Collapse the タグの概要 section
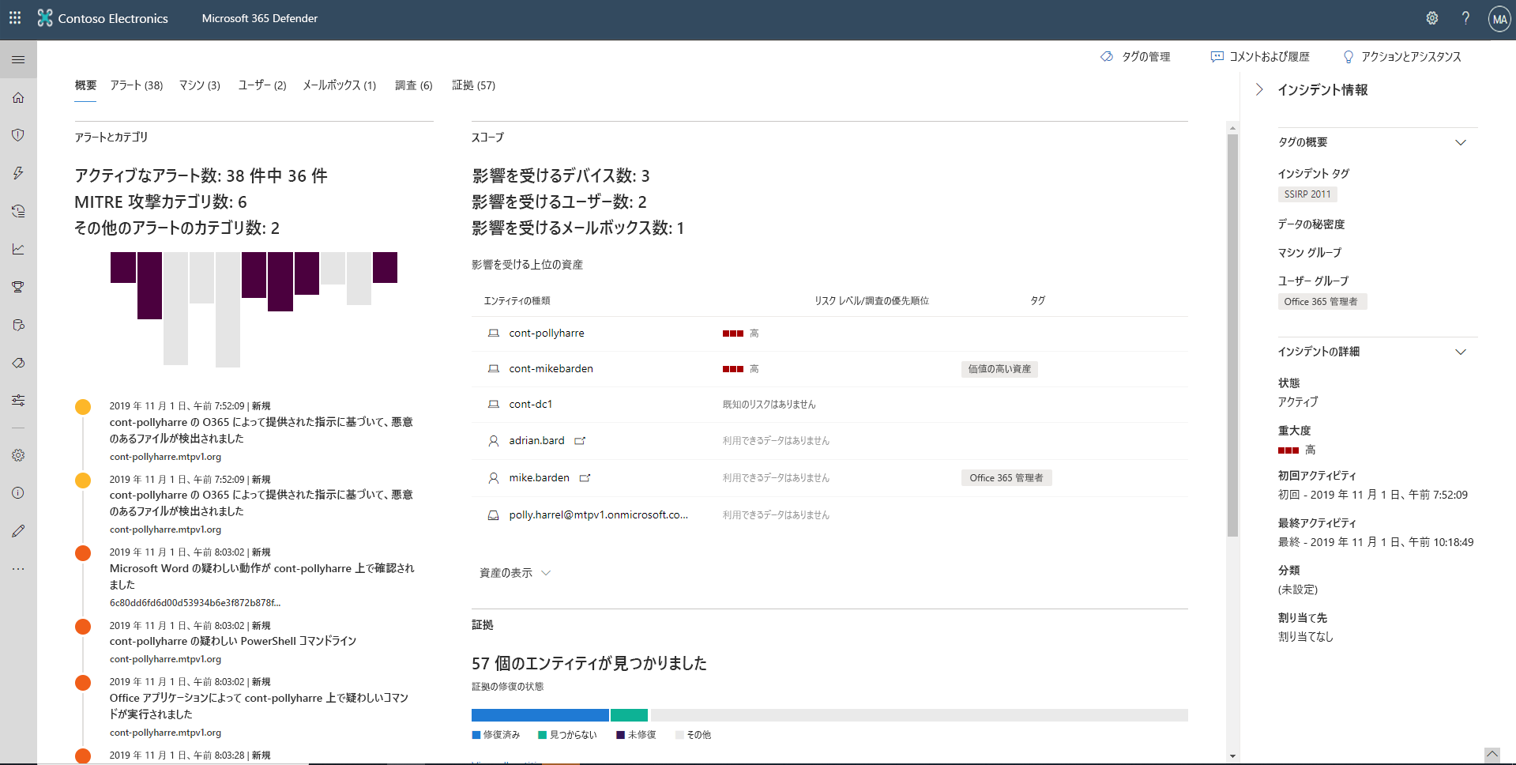The width and height of the screenshot is (1516, 765). 1461,142
